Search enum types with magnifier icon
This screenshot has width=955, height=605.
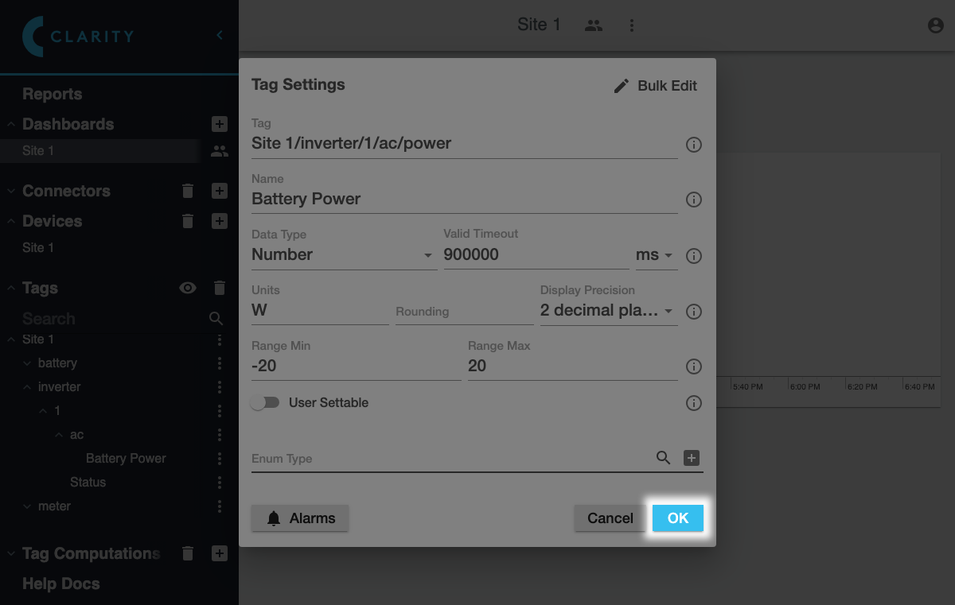(663, 458)
